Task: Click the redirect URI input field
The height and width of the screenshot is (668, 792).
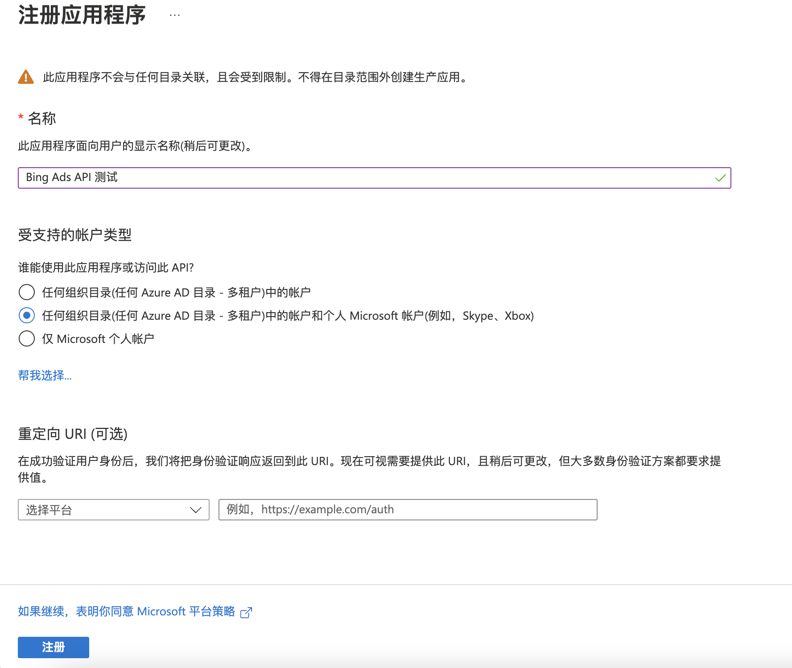Action: click(408, 510)
